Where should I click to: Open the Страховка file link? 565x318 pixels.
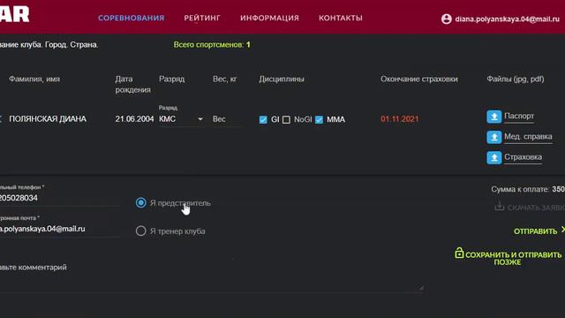coord(523,157)
